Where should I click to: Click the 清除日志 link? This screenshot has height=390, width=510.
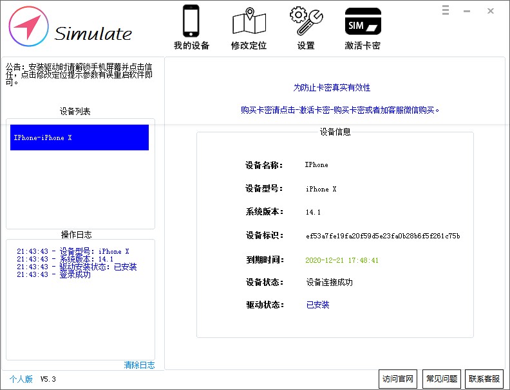click(139, 365)
